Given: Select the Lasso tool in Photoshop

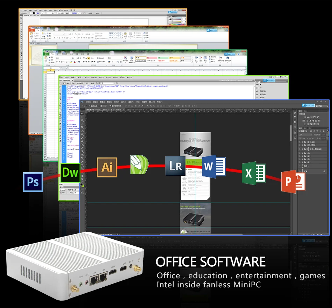Looking at the screenshot, I should (x=82, y=120).
